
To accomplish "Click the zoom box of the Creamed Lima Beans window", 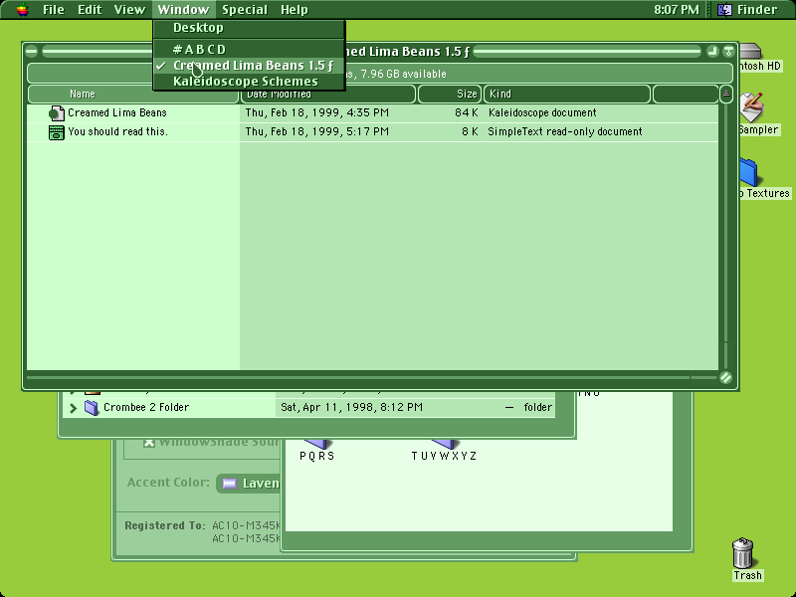I will point(712,52).
